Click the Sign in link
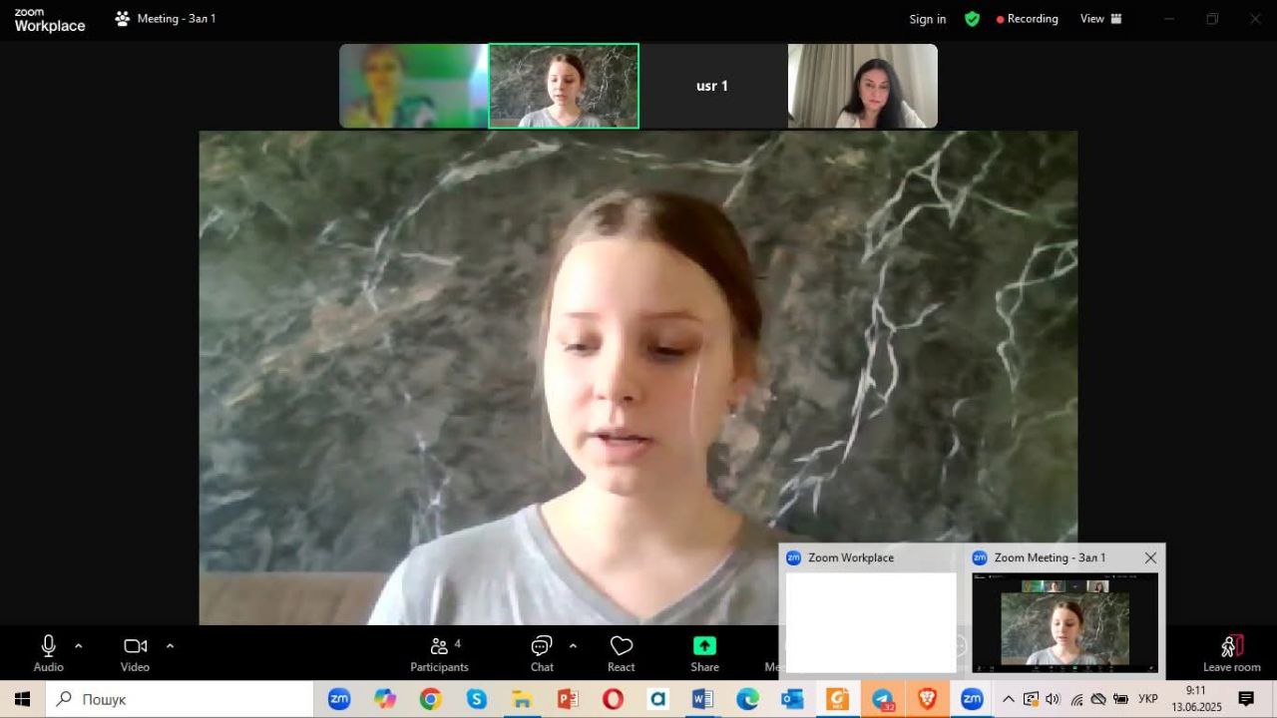This screenshot has height=718, width=1277. tap(927, 19)
